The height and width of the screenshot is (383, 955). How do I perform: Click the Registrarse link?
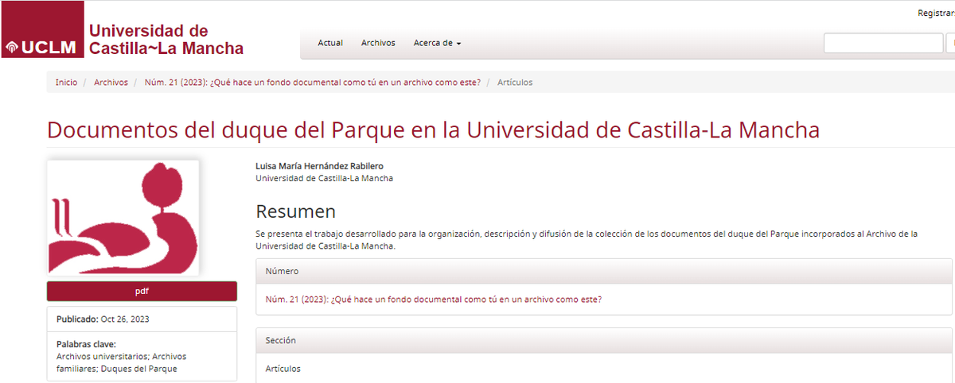point(936,13)
